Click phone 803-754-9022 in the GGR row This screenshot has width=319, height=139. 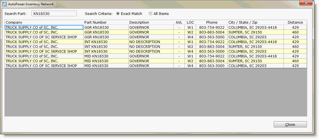[212, 28]
